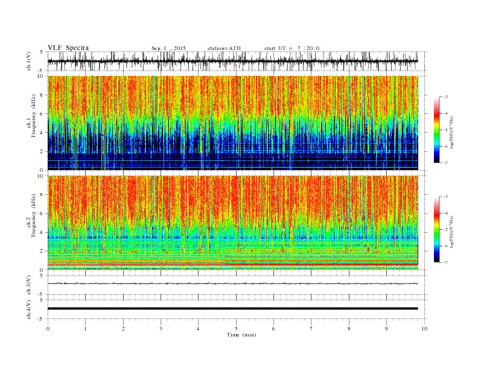
Task: Click the ch.1 spectrogram color scale bar
Action: click(x=436, y=130)
